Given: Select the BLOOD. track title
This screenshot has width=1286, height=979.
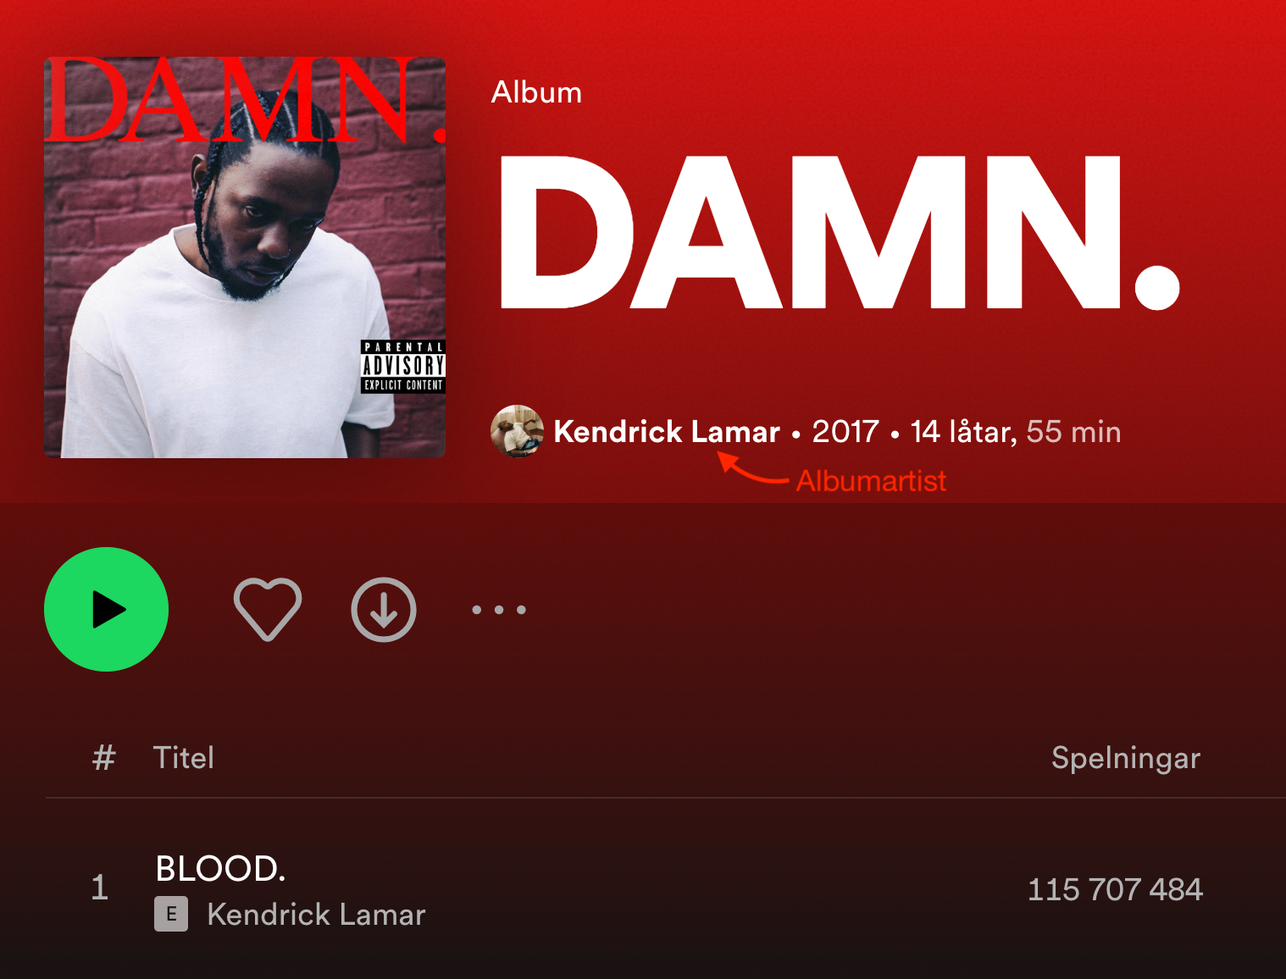Looking at the screenshot, I should 221,868.
